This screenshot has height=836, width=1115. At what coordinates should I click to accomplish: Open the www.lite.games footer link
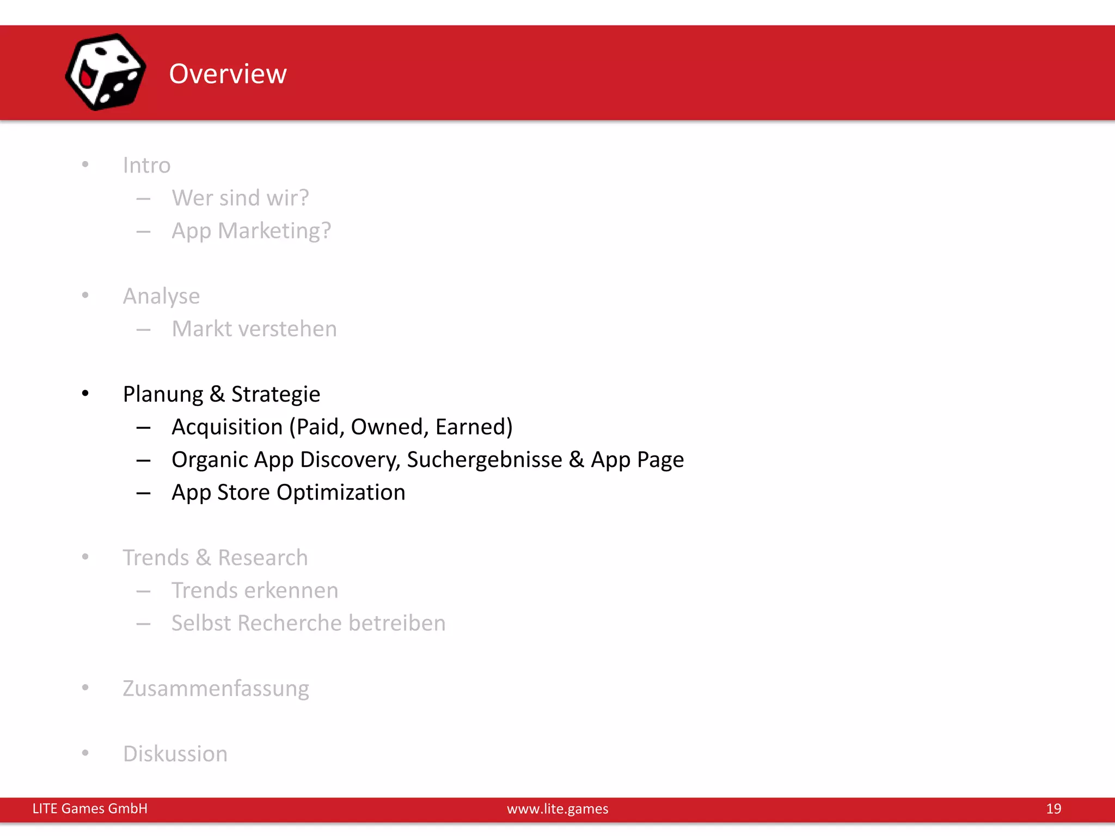click(557, 809)
